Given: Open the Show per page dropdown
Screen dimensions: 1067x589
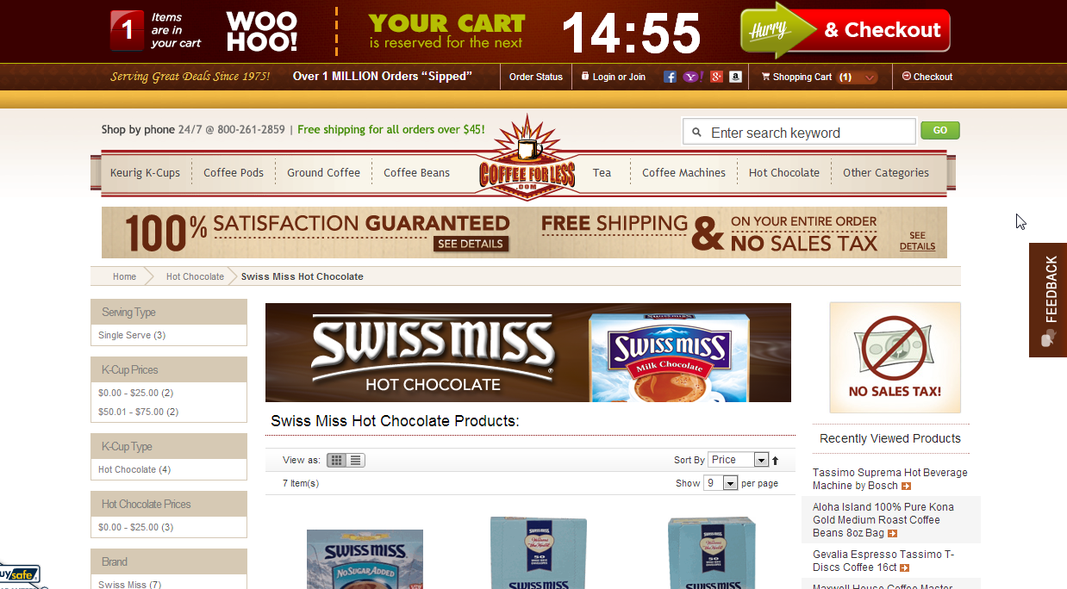Looking at the screenshot, I should click(x=721, y=483).
